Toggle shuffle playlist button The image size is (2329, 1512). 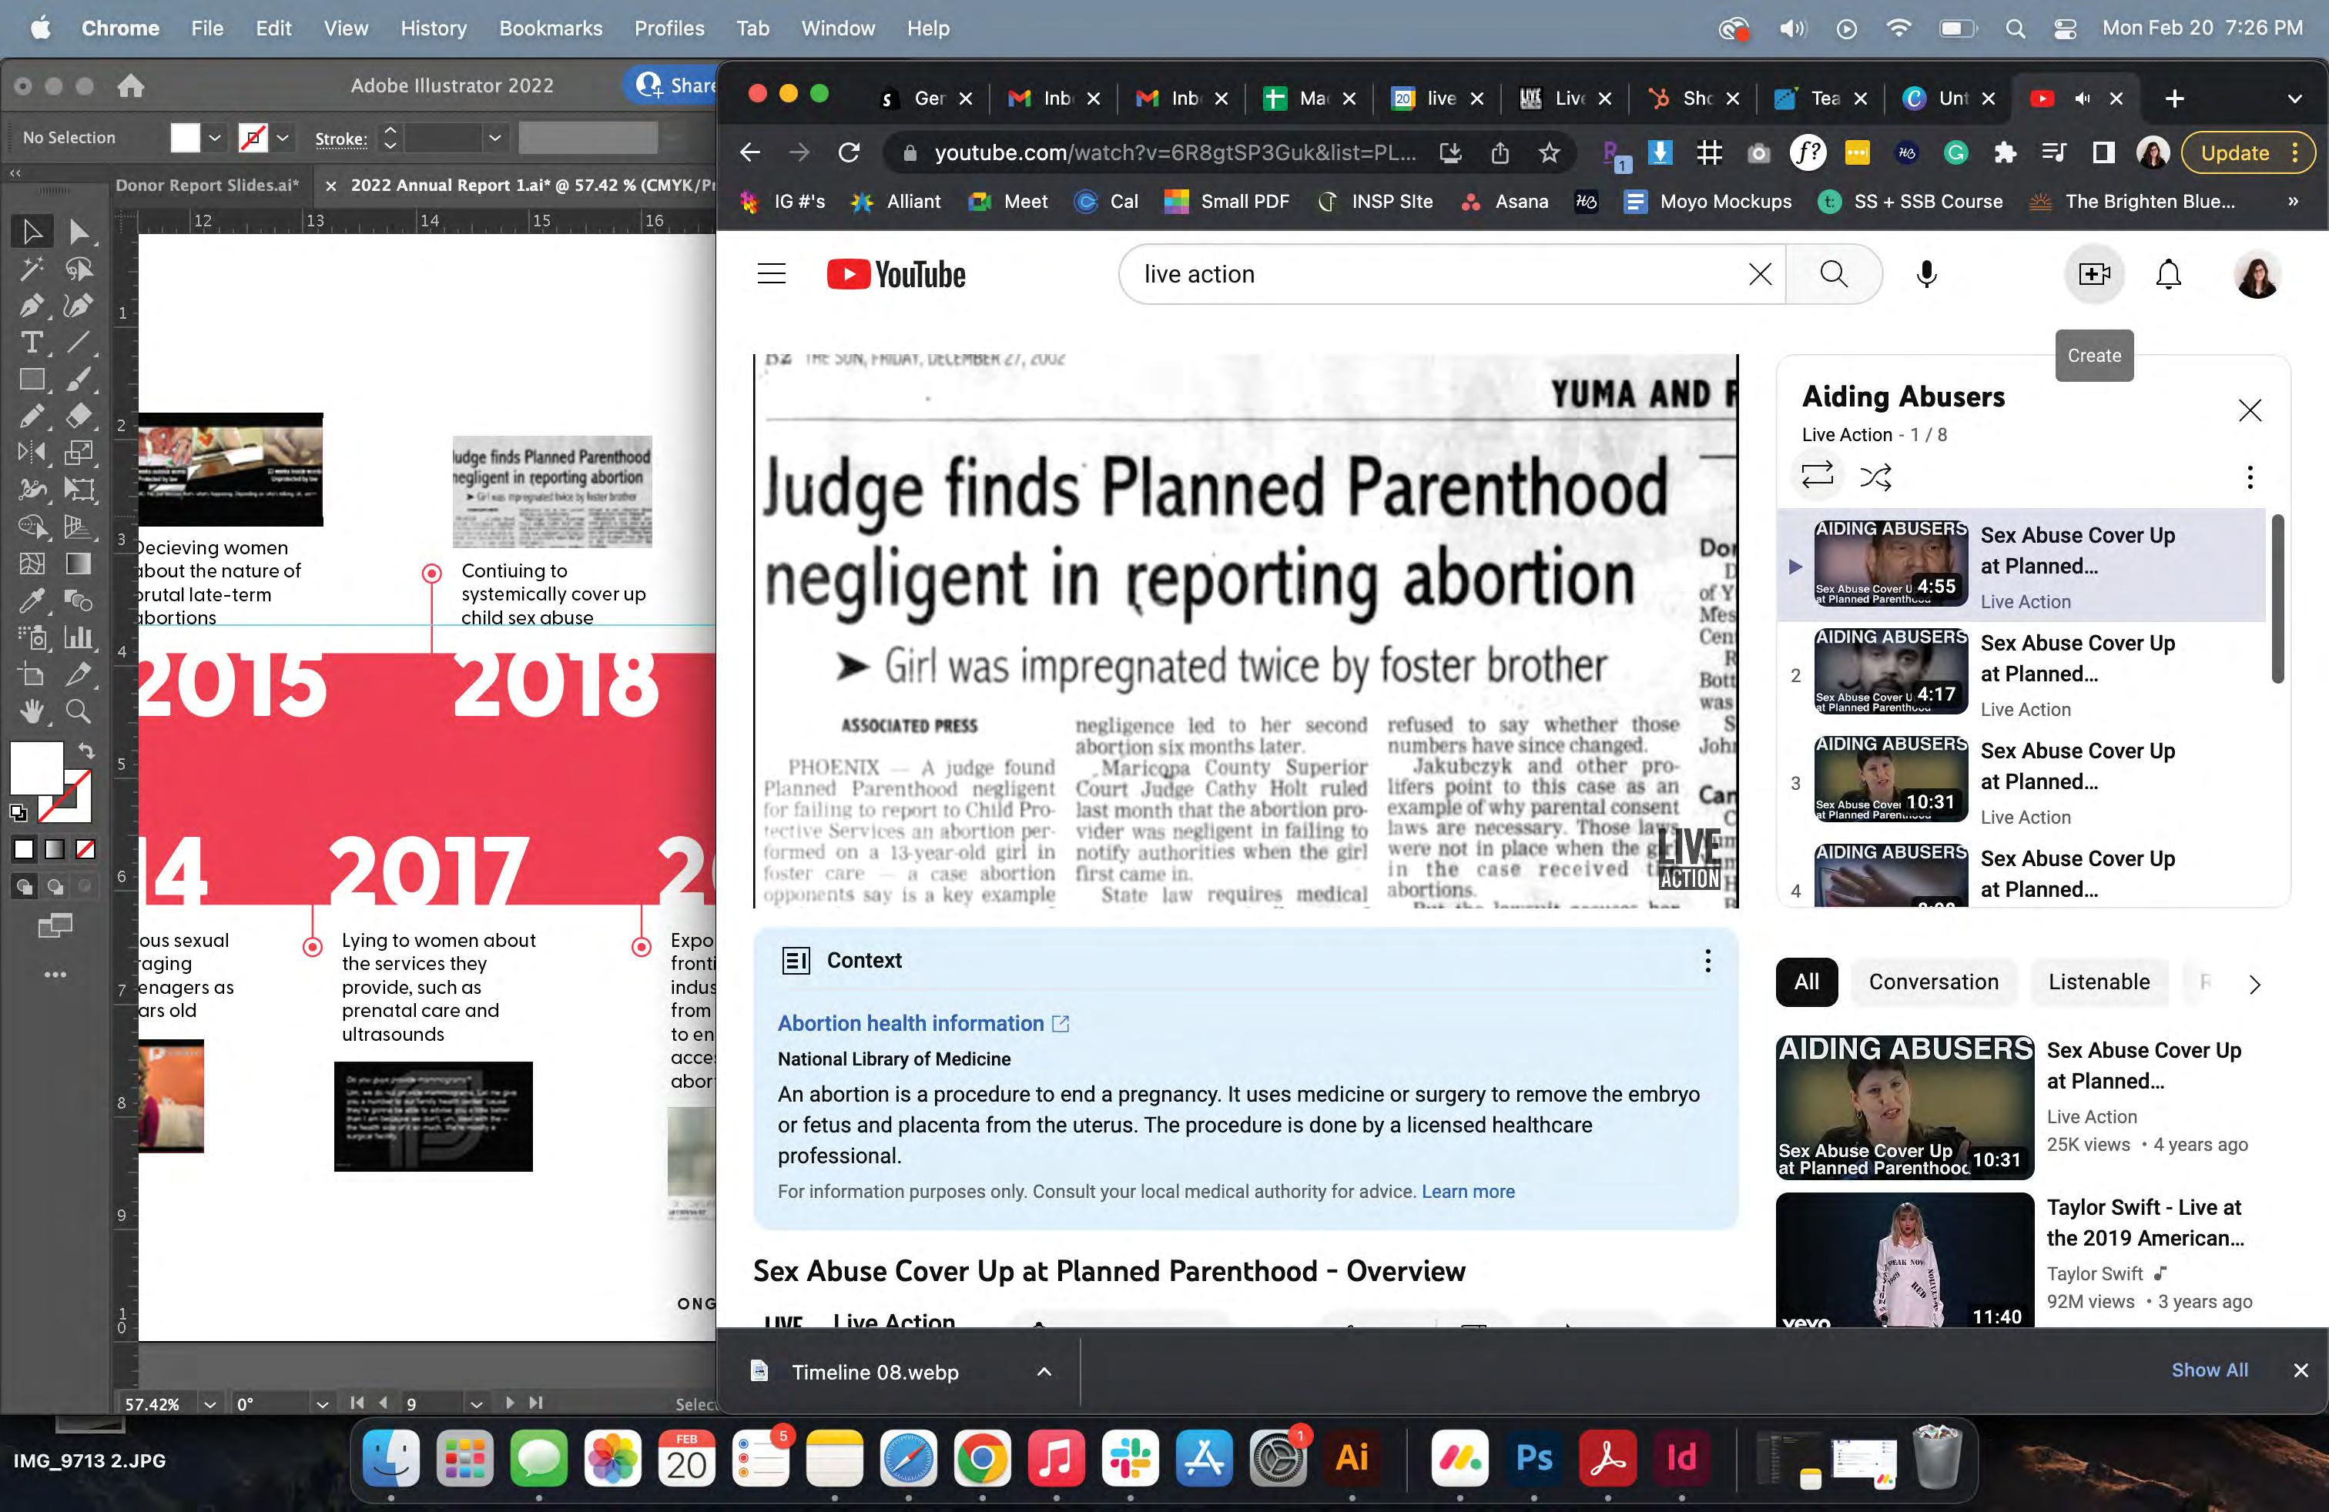[x=1875, y=477]
